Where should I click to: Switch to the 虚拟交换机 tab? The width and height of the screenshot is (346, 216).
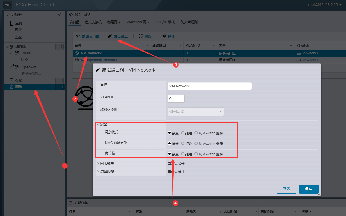pos(93,22)
